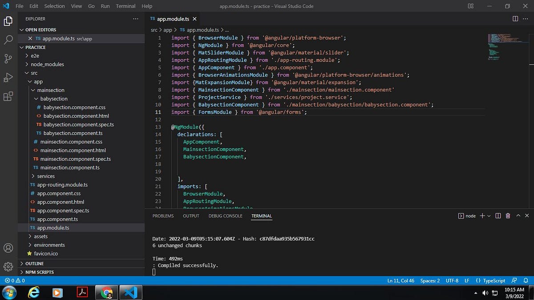This screenshot has height=300, width=534.
Task: Open app.component.css file
Action: (x=59, y=193)
